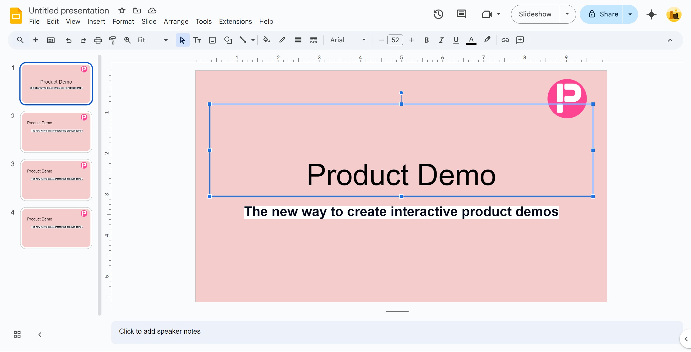Open the Slide menu
The height and width of the screenshot is (352, 691).
[149, 21]
